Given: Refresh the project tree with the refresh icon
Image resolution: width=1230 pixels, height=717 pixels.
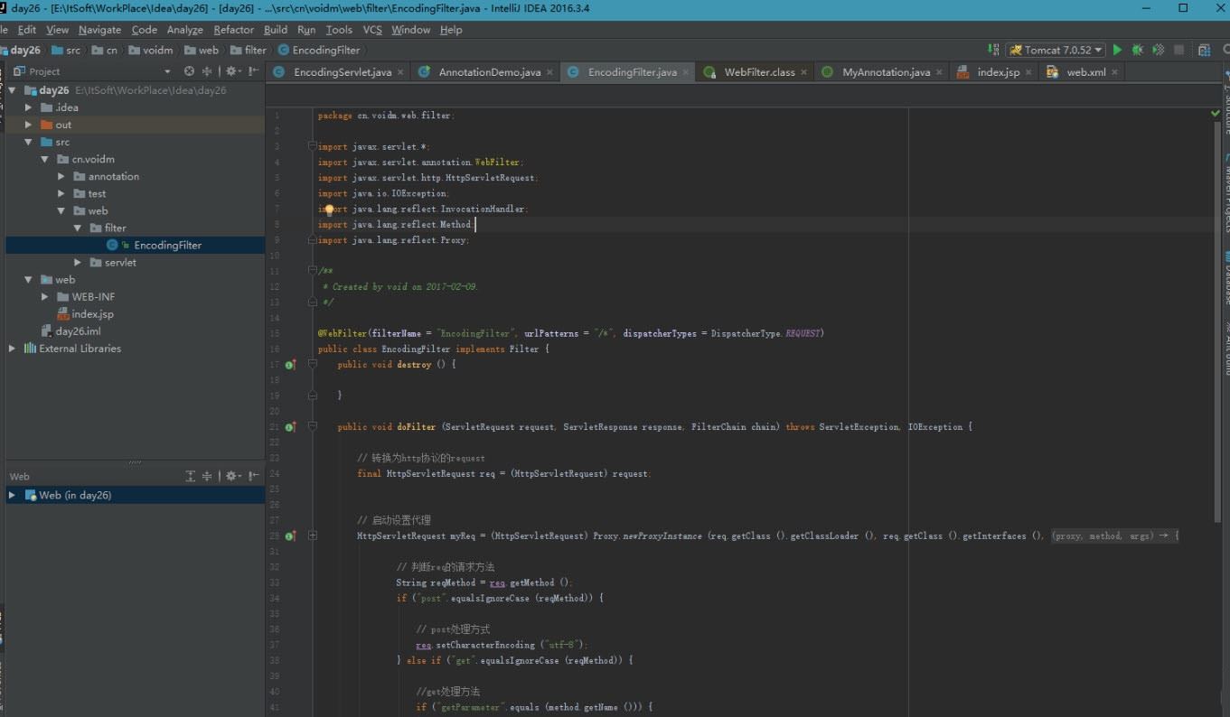Looking at the screenshot, I should coord(188,70).
